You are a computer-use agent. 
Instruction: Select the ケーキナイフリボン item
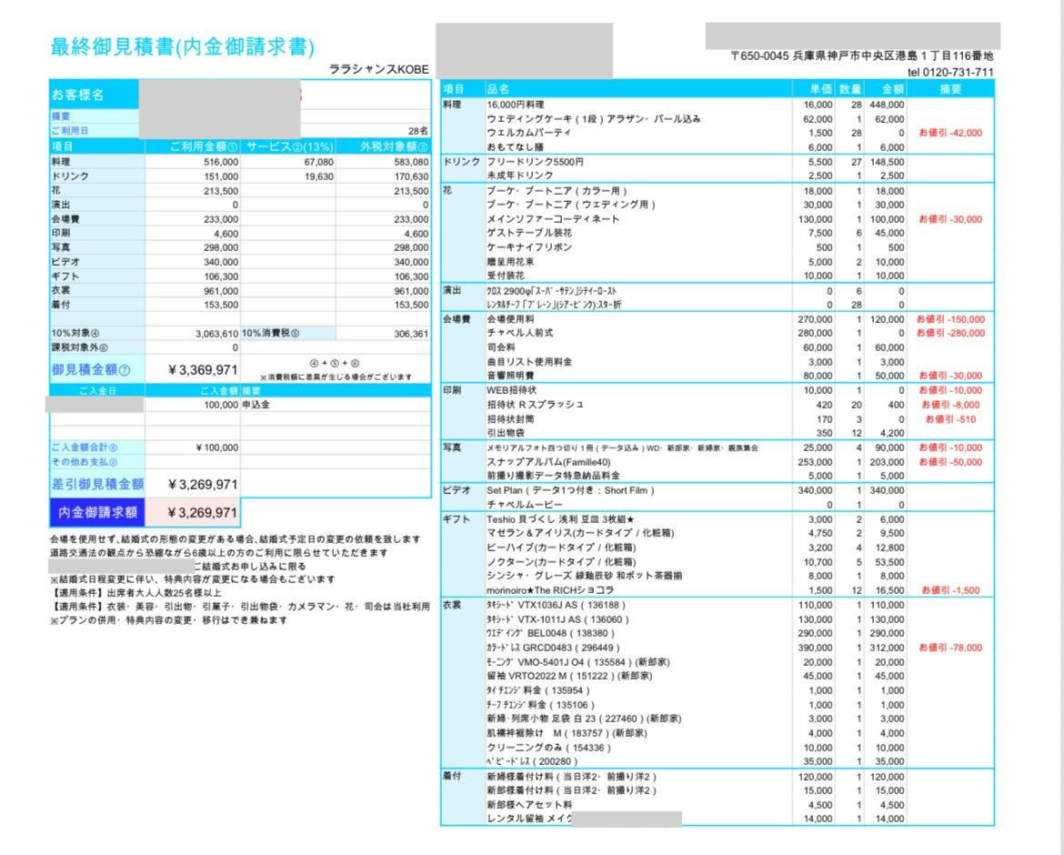(529, 247)
